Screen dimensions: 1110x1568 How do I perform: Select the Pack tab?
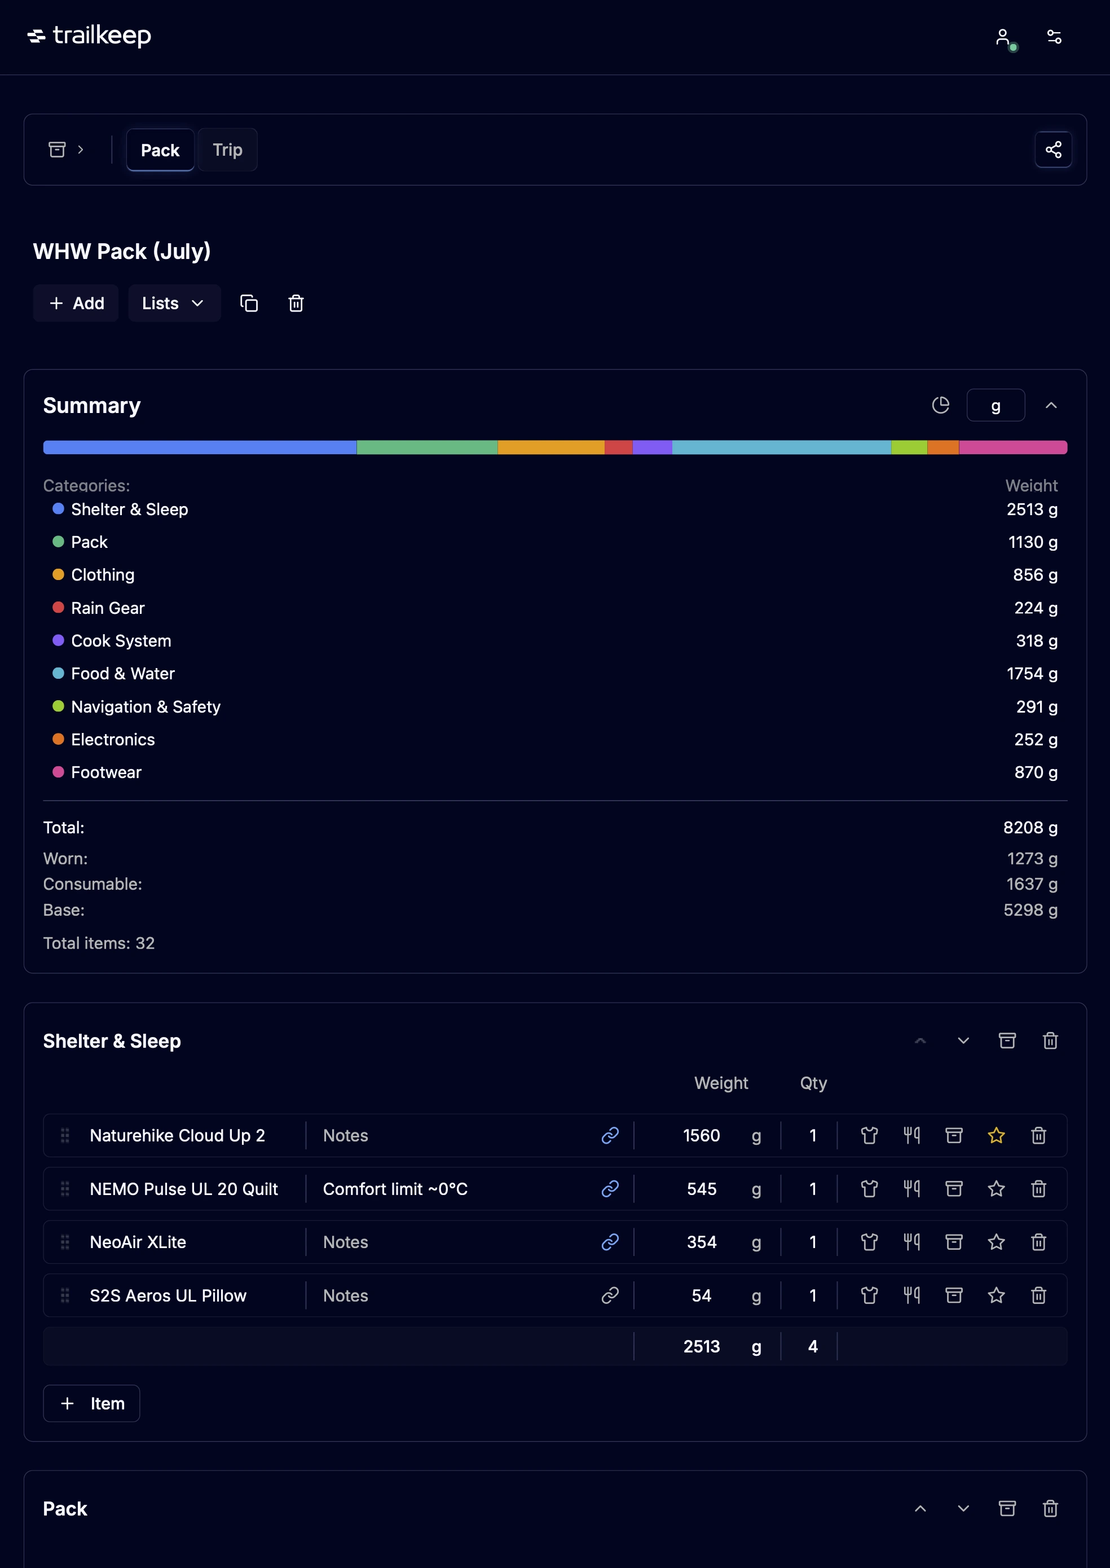[160, 149]
